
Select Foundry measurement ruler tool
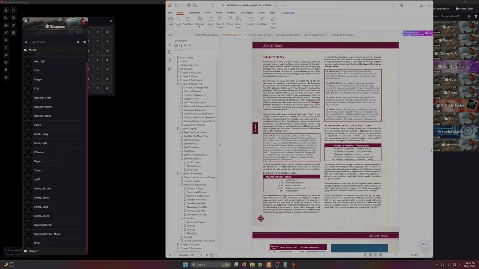point(13,25)
